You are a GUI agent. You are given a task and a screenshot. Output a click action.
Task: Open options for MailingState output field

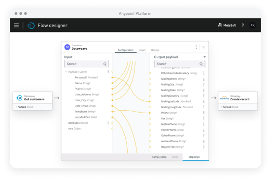[x=204, y=90]
